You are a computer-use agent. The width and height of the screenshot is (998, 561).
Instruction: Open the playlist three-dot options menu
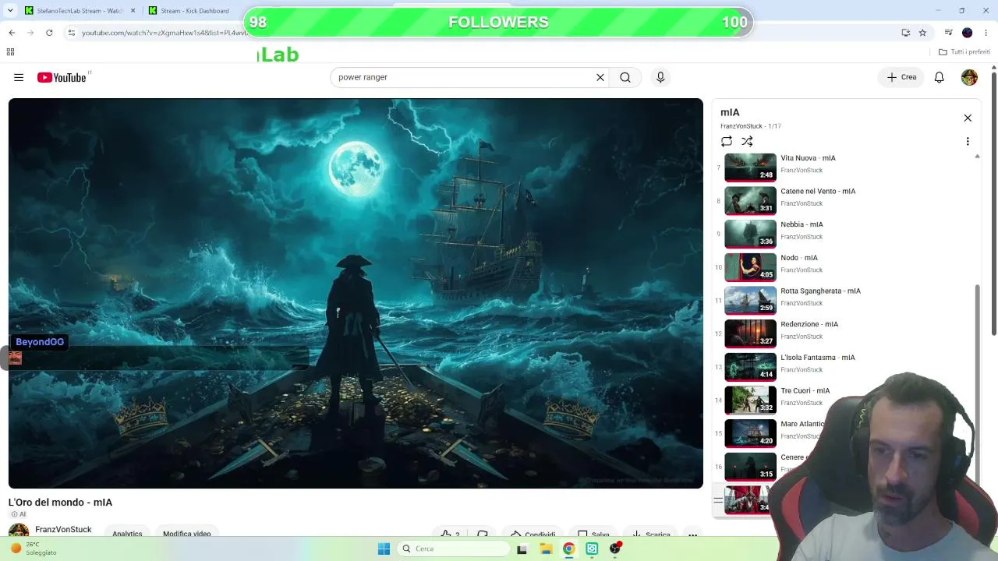pos(968,141)
